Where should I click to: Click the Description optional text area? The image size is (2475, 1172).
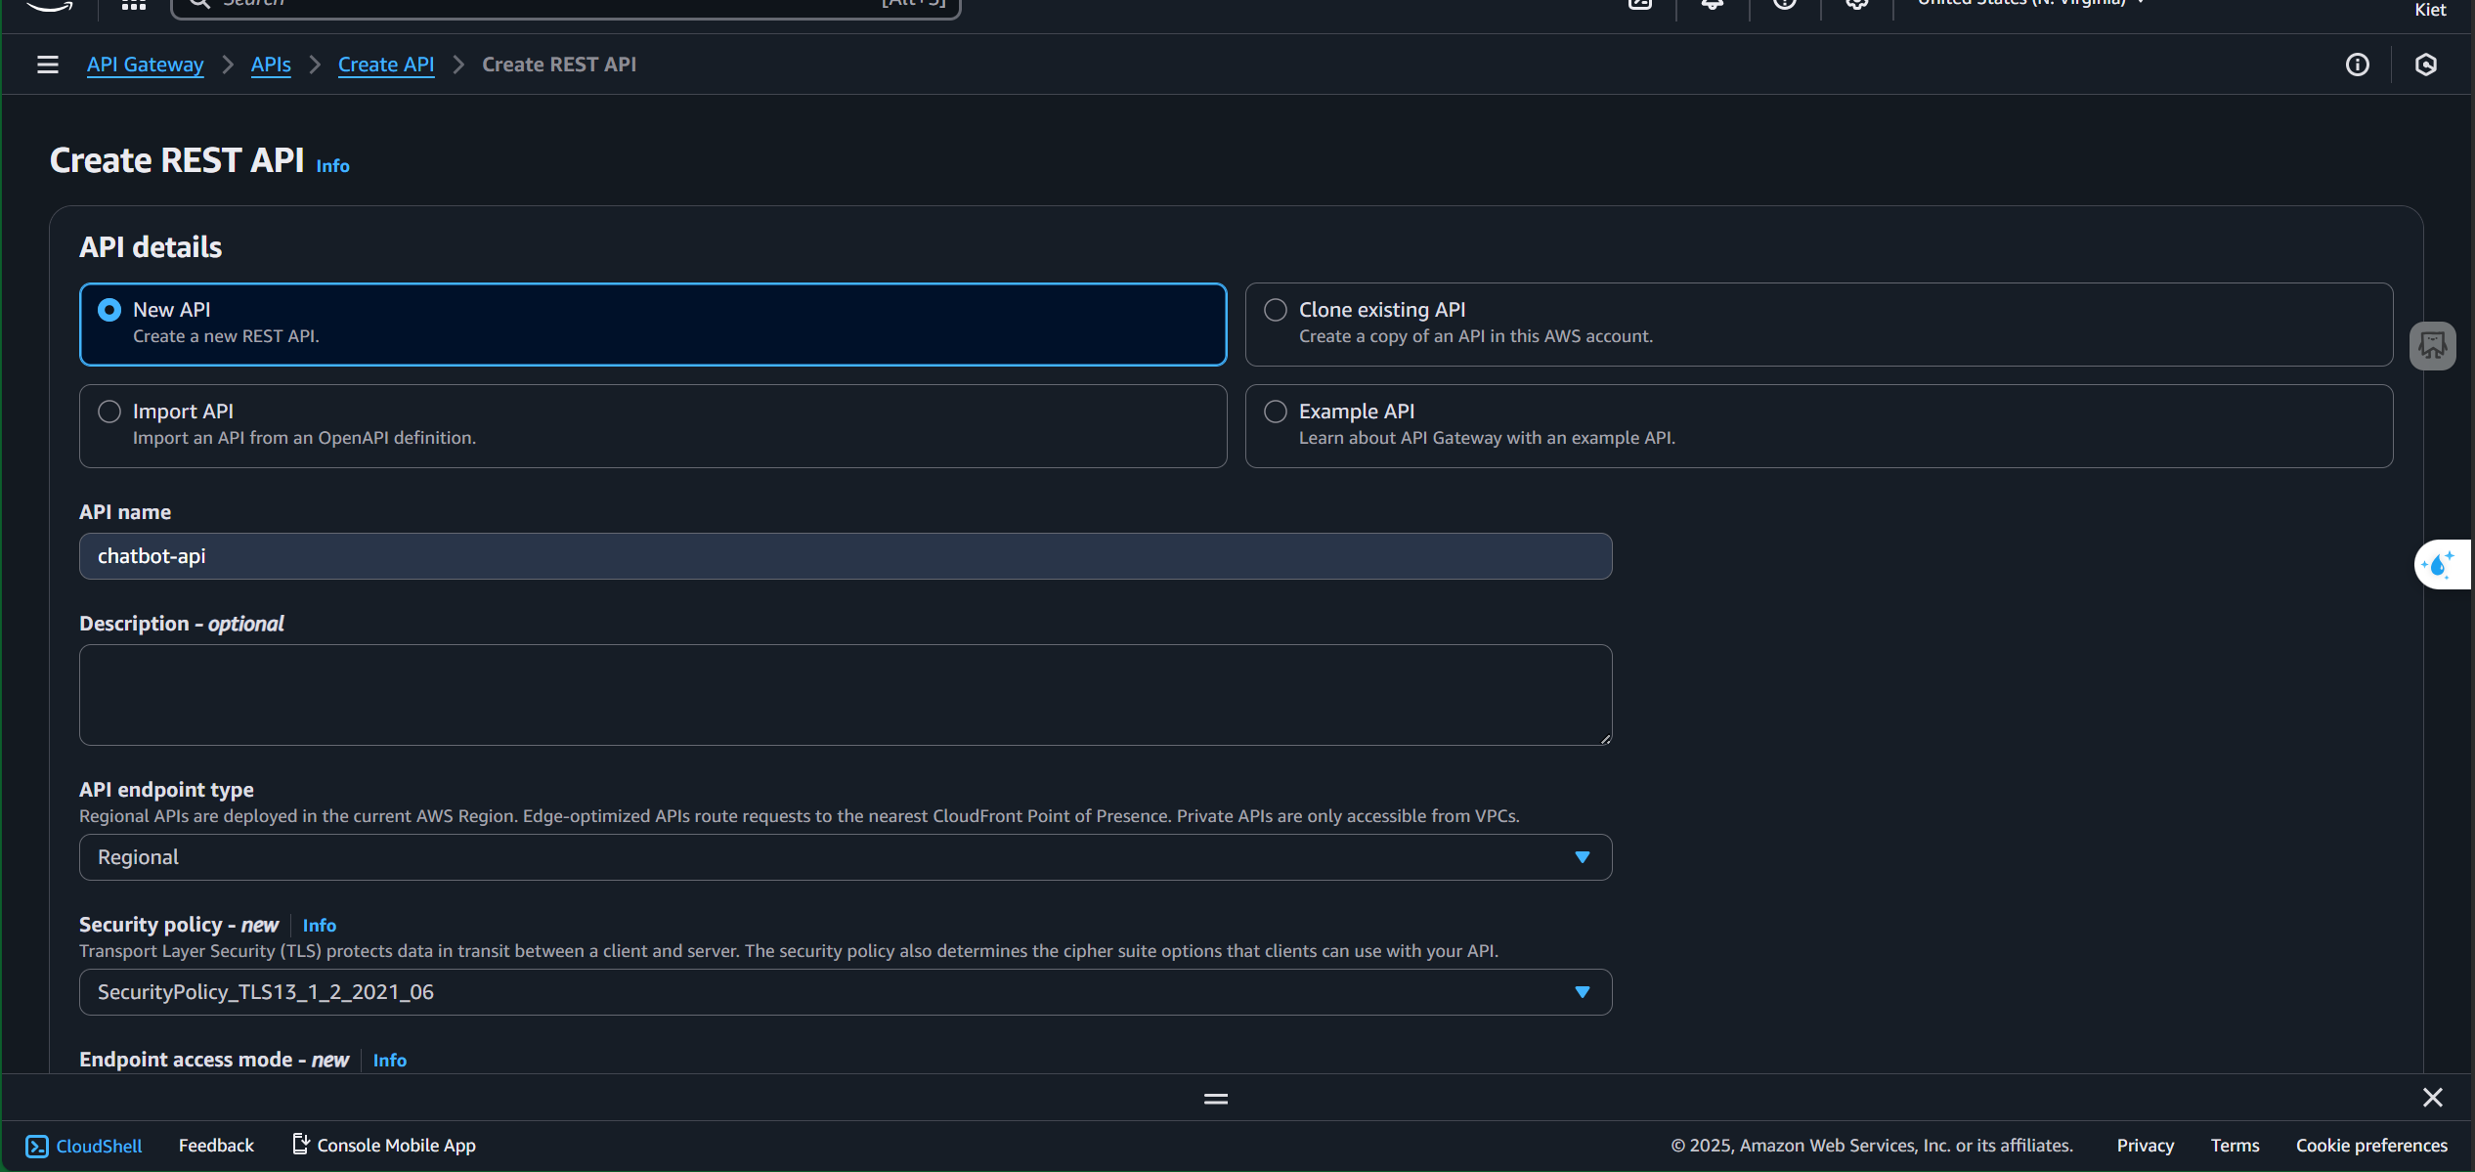click(845, 695)
